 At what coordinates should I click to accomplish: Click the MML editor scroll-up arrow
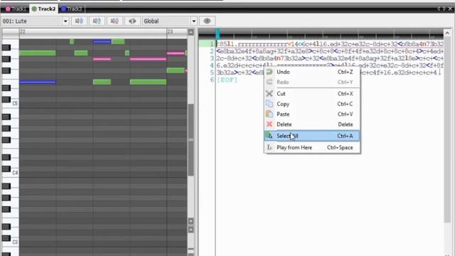pos(447,33)
